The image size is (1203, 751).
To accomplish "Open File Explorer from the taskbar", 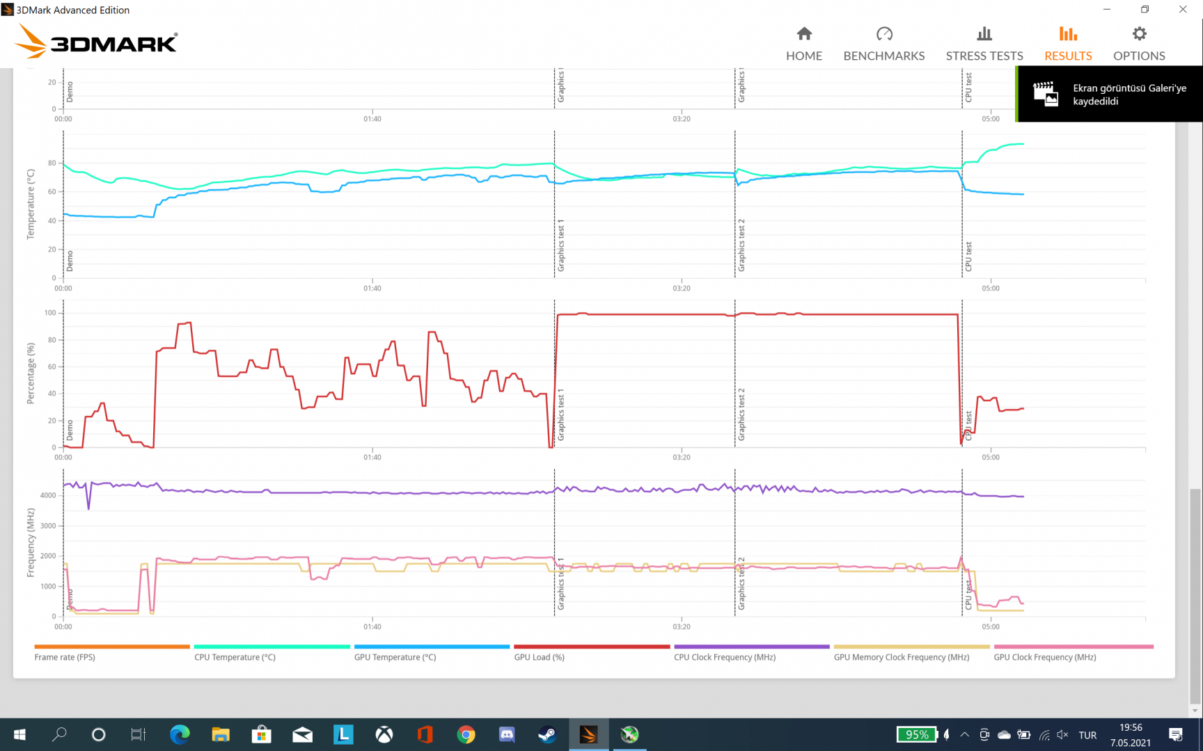I will (x=221, y=734).
